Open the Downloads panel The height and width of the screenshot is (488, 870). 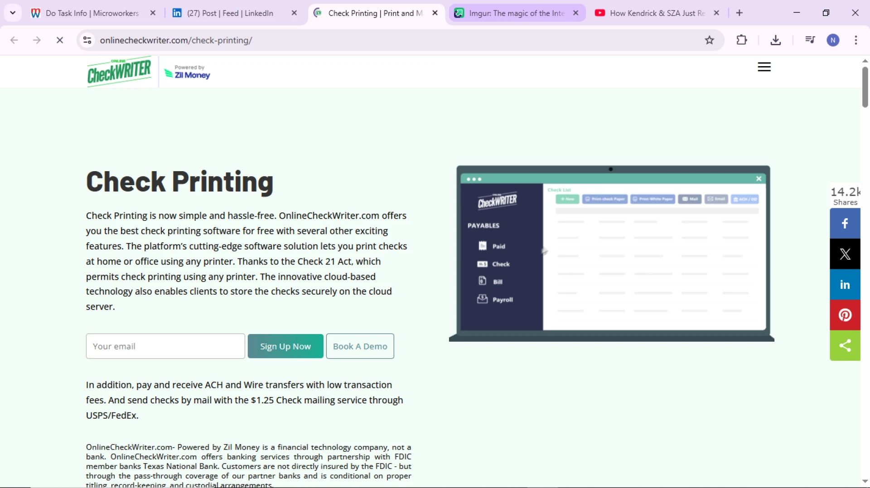click(775, 40)
